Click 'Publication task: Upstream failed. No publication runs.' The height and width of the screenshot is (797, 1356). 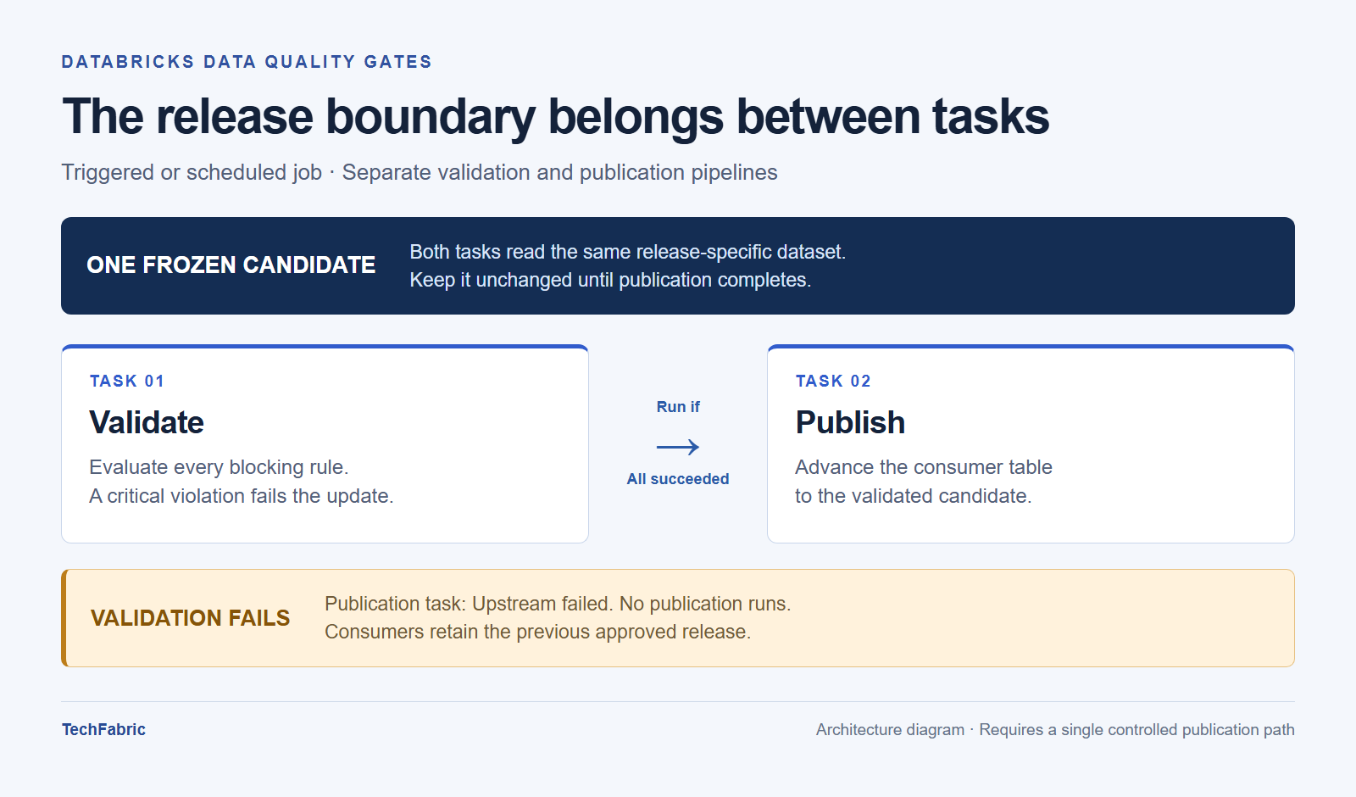pyautogui.click(x=558, y=604)
